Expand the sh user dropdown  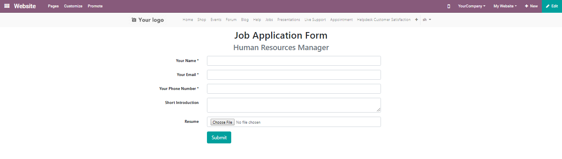427,20
